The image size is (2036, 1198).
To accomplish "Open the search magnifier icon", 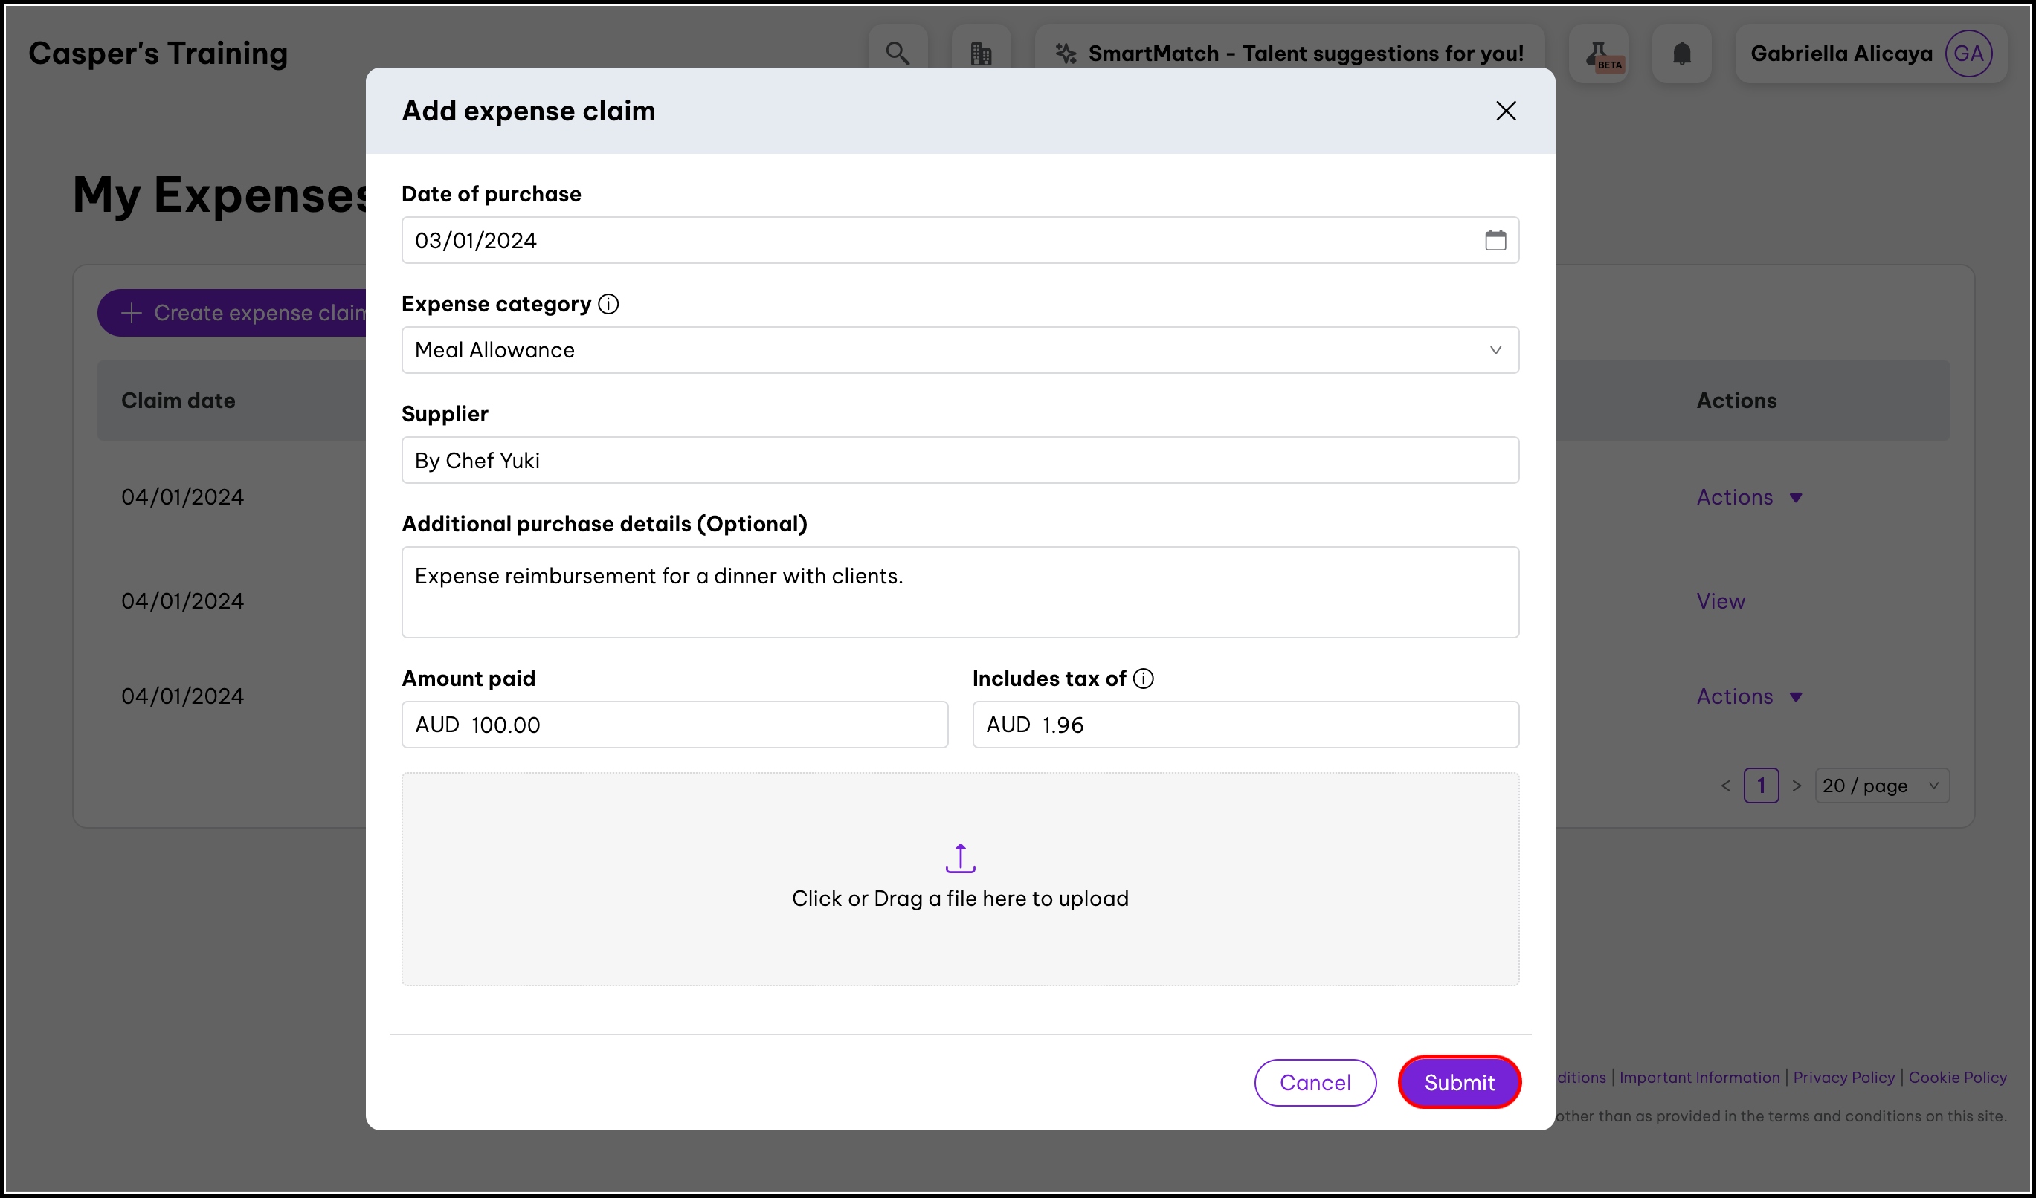I will (898, 54).
